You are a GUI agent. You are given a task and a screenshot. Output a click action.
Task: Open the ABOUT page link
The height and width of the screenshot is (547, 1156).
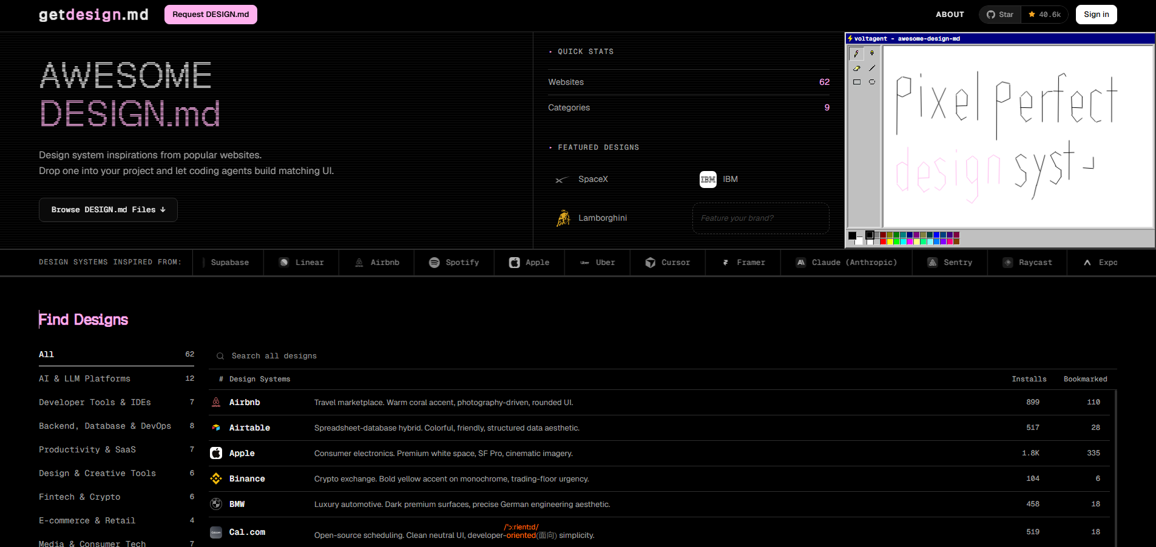tap(950, 15)
